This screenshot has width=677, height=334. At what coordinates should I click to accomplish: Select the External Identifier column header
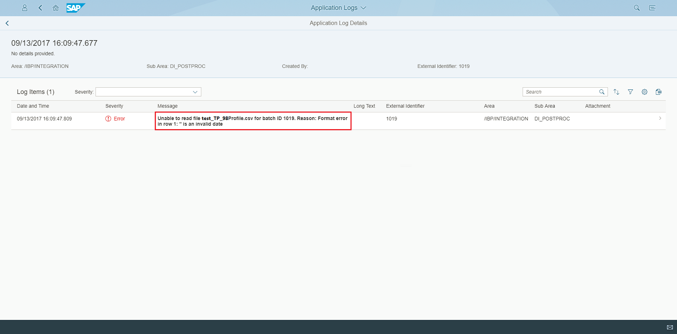click(x=405, y=106)
